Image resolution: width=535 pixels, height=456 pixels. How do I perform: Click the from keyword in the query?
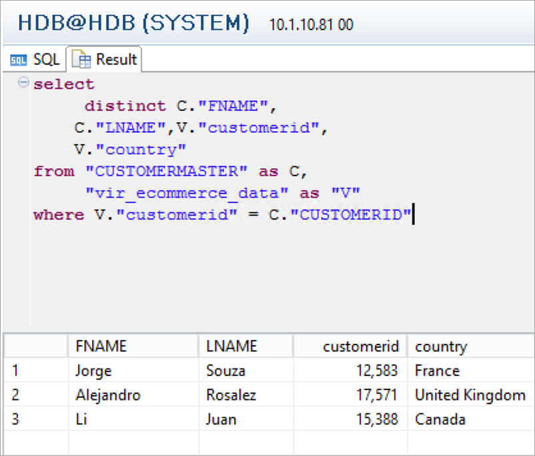(x=54, y=171)
